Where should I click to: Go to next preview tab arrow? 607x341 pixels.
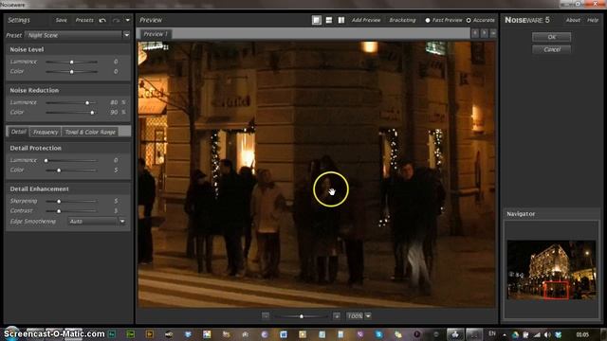click(485, 34)
